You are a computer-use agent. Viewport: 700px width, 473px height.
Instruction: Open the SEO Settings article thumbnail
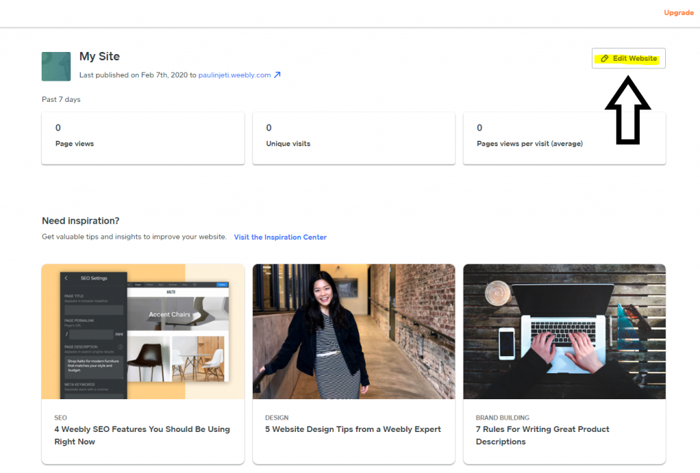pos(143,332)
